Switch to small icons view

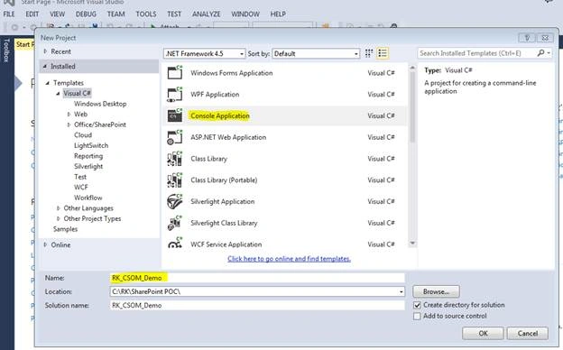[369, 53]
